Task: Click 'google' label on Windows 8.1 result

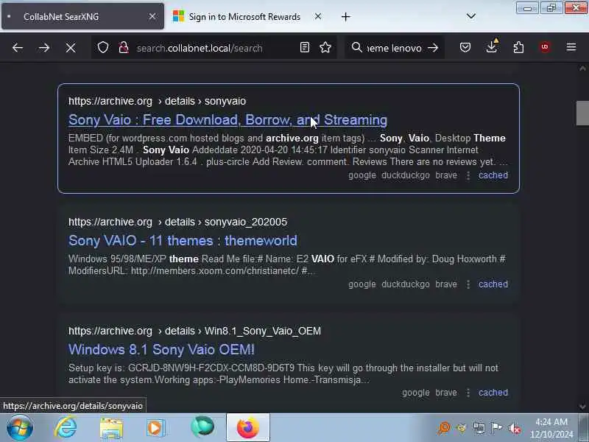Action: (x=416, y=393)
